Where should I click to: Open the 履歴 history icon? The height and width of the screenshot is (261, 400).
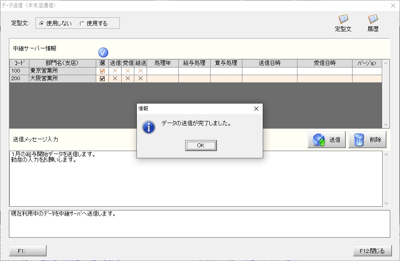[x=373, y=23]
